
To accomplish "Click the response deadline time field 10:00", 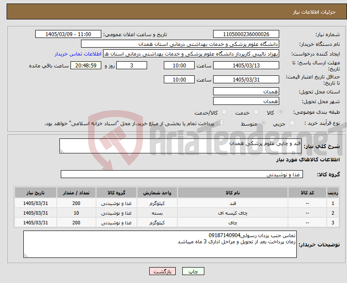I will tap(179, 65).
